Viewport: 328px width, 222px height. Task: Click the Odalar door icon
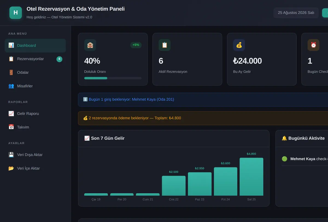pos(11,73)
